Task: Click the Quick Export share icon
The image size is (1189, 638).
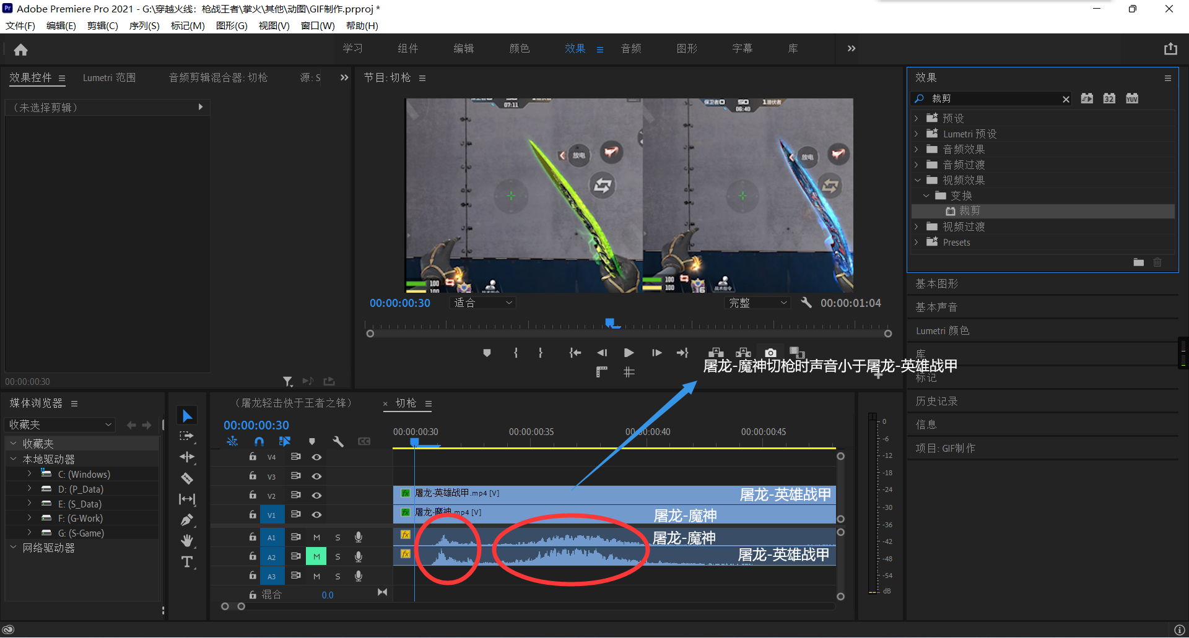Action: pos(1170,49)
